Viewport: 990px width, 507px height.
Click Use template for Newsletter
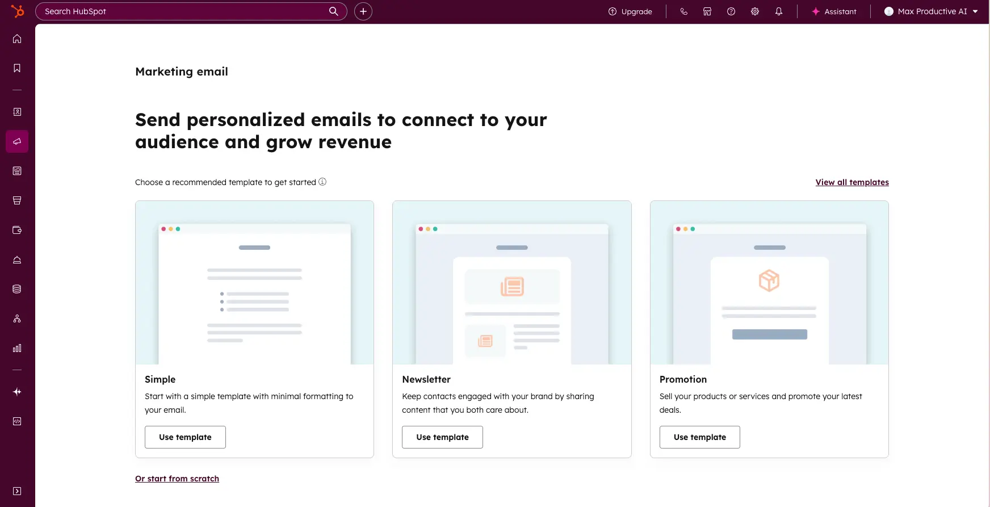(x=442, y=437)
